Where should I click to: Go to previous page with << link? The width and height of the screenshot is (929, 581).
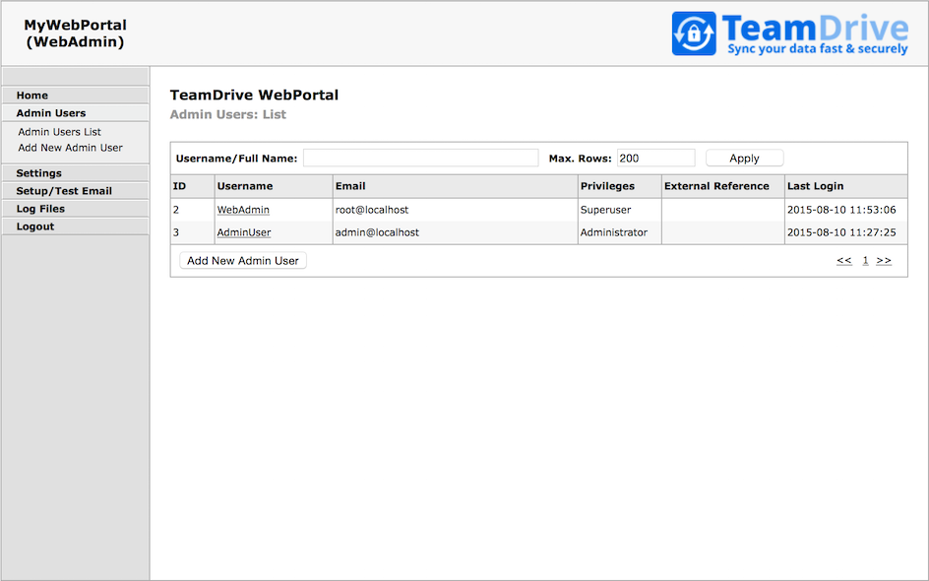point(844,260)
